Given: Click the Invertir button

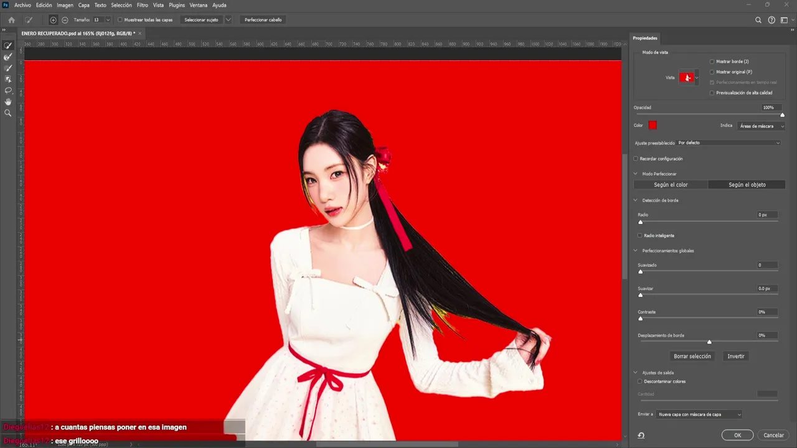Looking at the screenshot, I should coord(736,357).
